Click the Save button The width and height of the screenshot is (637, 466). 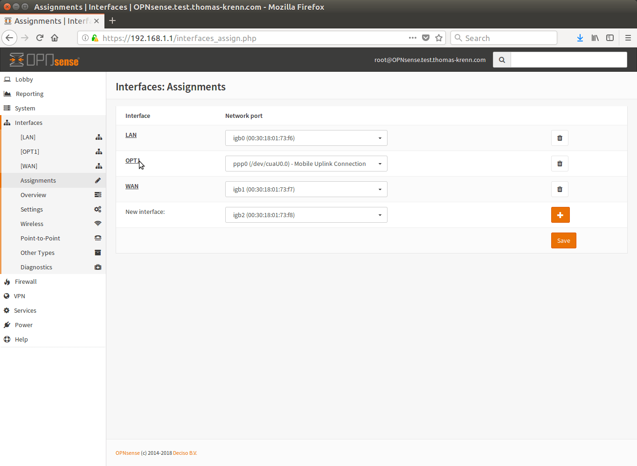click(563, 240)
